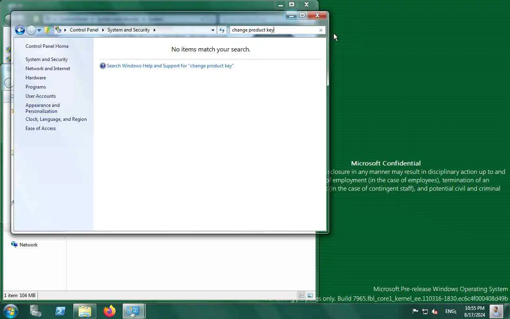
Task: Select Network in the background Explorer window
Action: coord(28,245)
